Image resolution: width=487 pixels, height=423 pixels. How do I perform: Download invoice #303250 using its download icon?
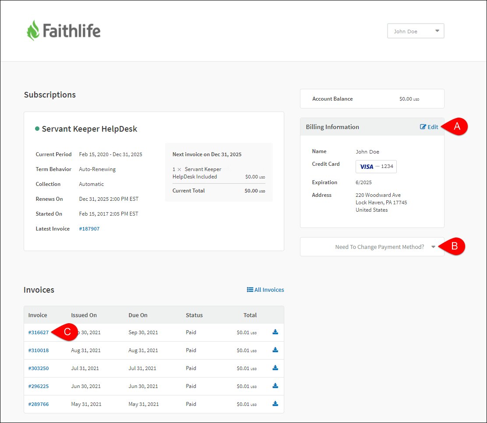(275, 368)
